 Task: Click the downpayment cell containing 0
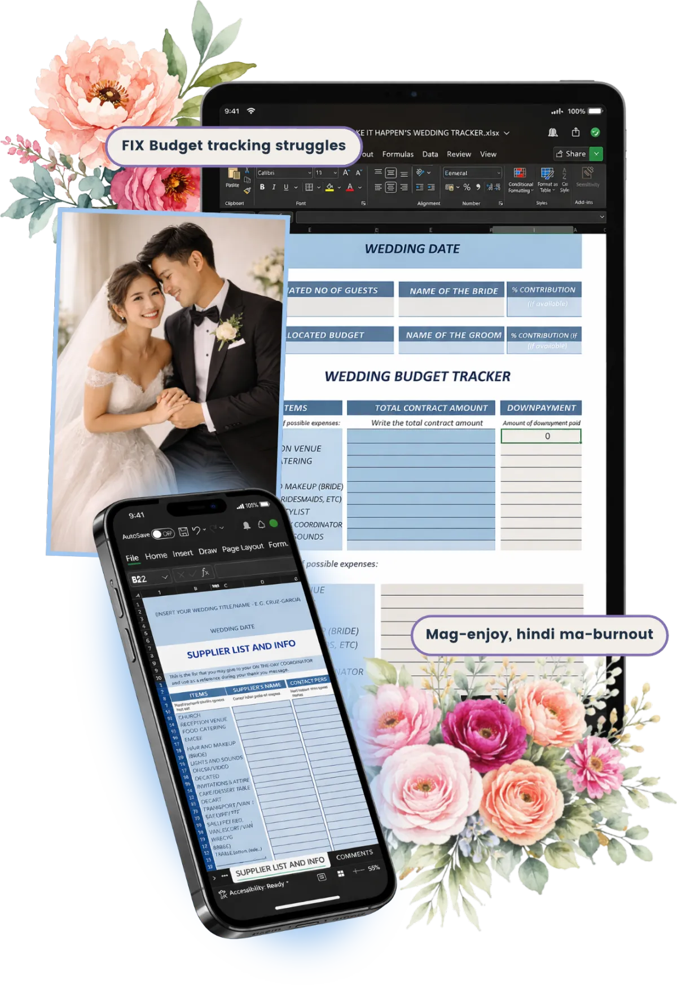click(x=541, y=436)
